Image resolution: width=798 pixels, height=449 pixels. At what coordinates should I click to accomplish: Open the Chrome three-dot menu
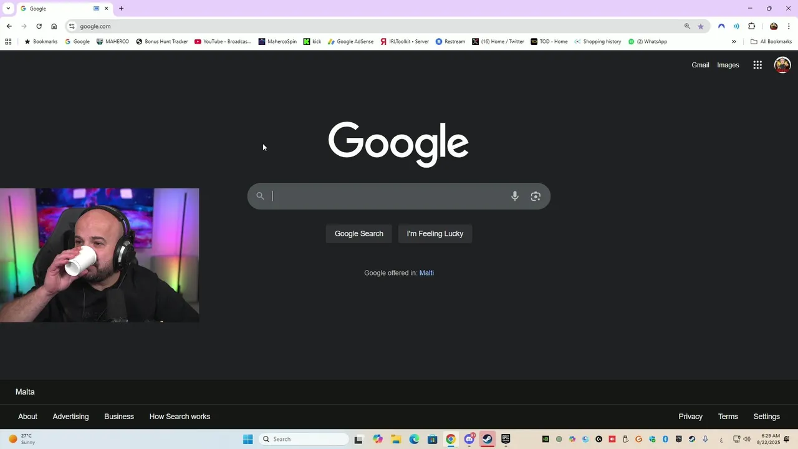tap(789, 26)
